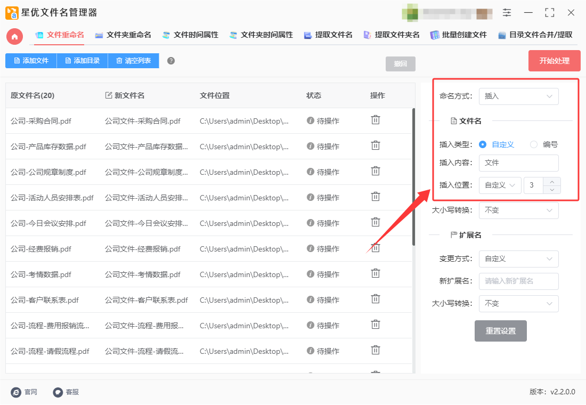Open the 变更方式 dropdown

[518, 259]
